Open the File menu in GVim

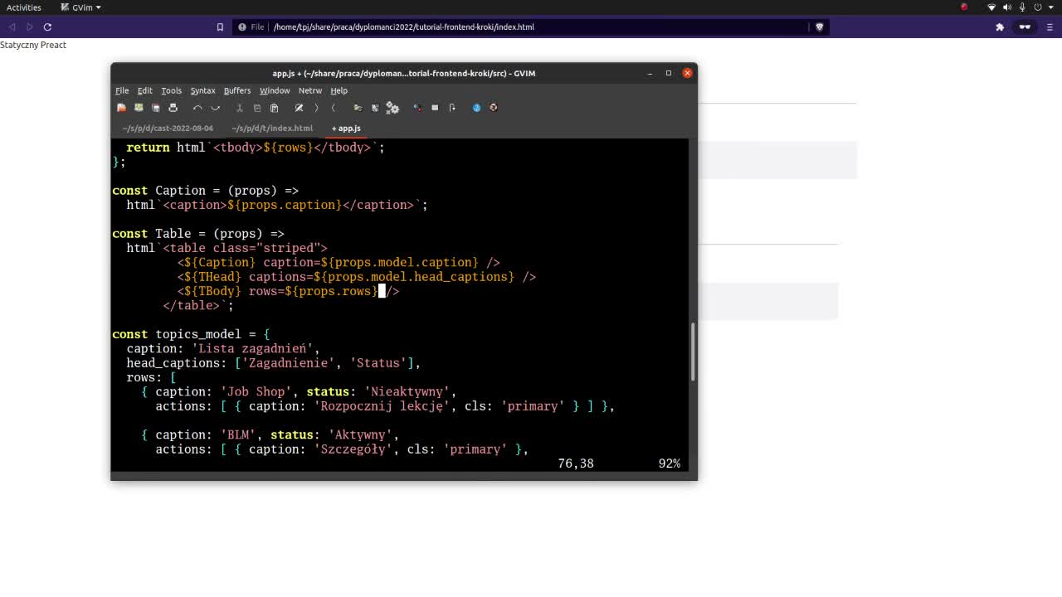pyautogui.click(x=122, y=90)
